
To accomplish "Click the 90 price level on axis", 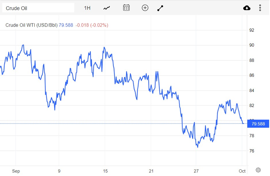I will point(252,45).
